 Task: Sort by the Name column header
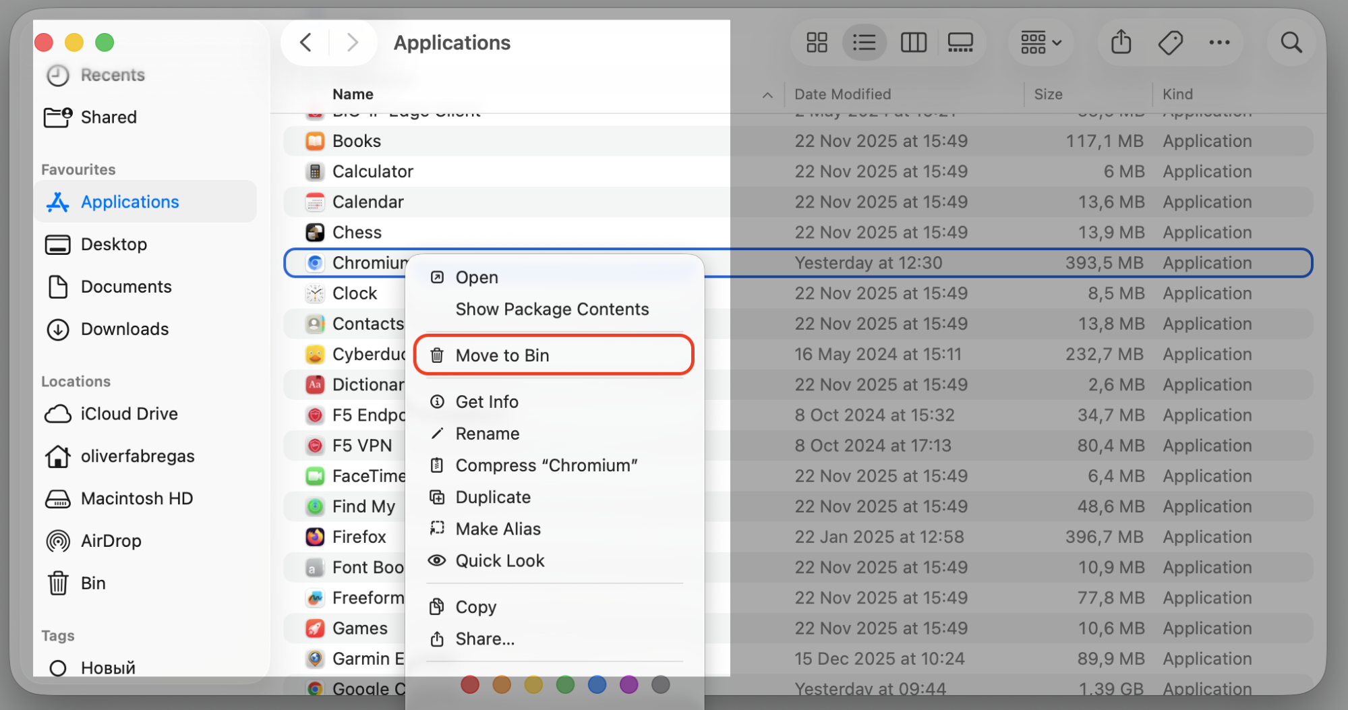tap(353, 94)
